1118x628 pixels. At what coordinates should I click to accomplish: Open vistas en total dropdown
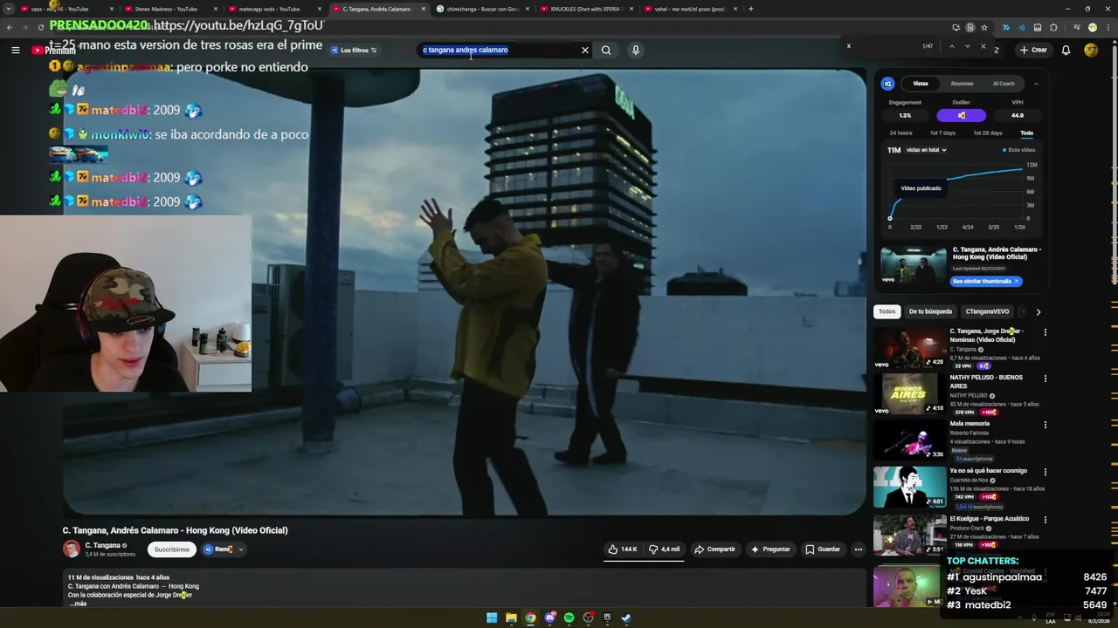pyautogui.click(x=926, y=150)
